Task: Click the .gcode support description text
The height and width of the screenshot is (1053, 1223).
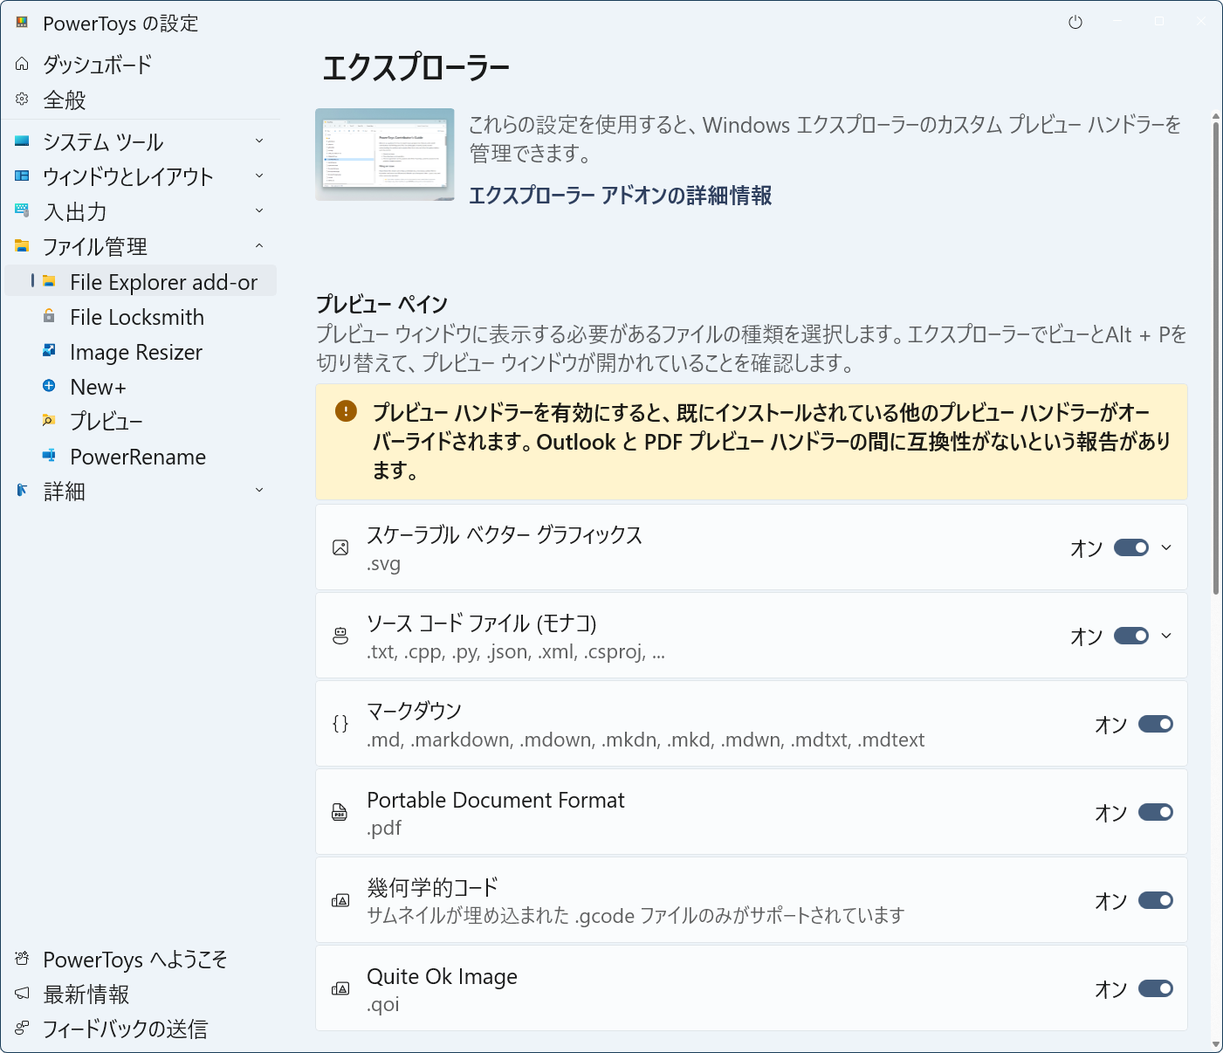Action: pyautogui.click(x=636, y=915)
